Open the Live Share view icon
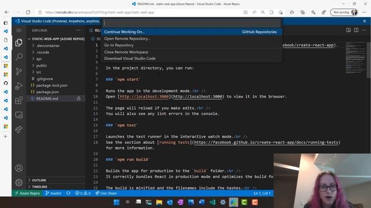371x208 pixels. pos(19,129)
